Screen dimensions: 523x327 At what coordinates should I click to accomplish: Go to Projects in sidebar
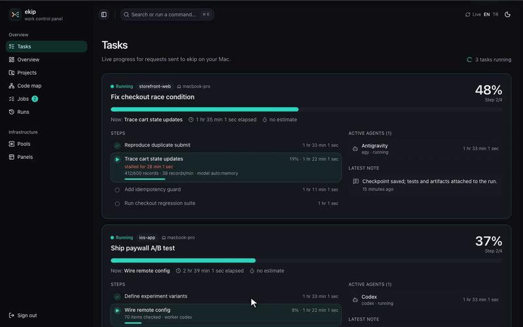pyautogui.click(x=46, y=73)
